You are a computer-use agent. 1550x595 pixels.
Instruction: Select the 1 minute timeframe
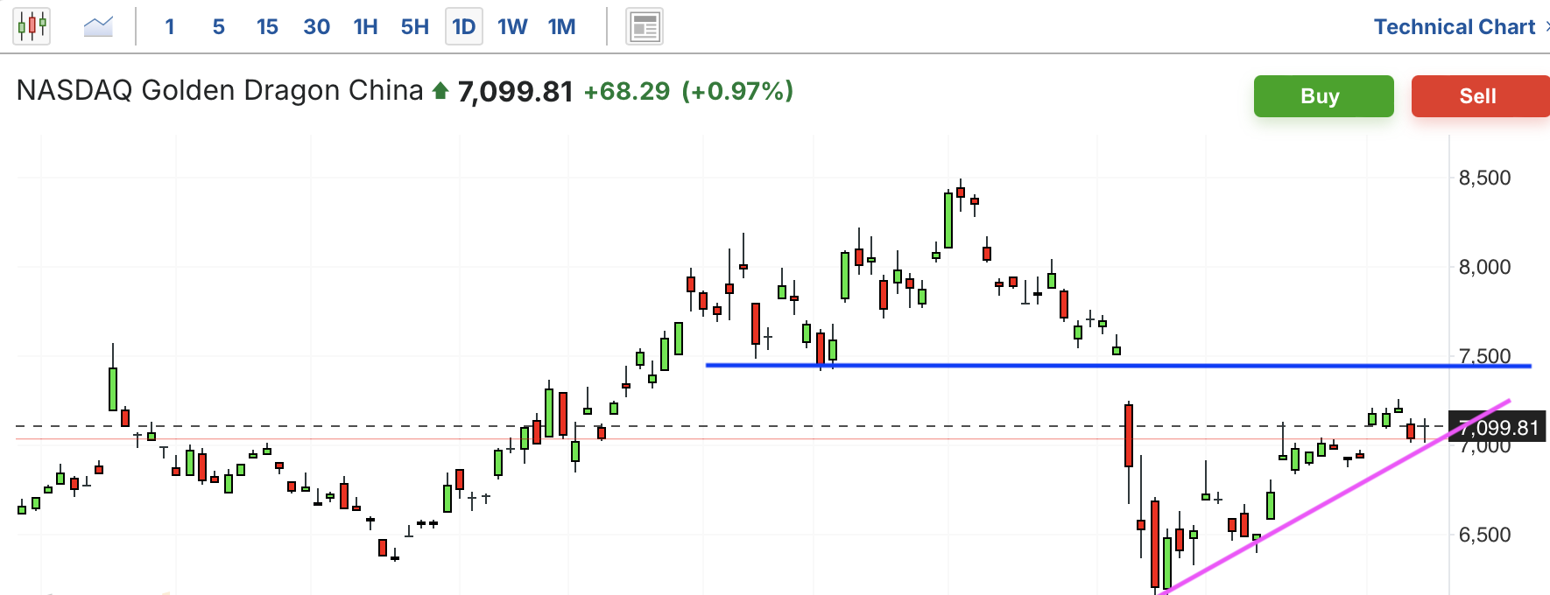click(170, 27)
